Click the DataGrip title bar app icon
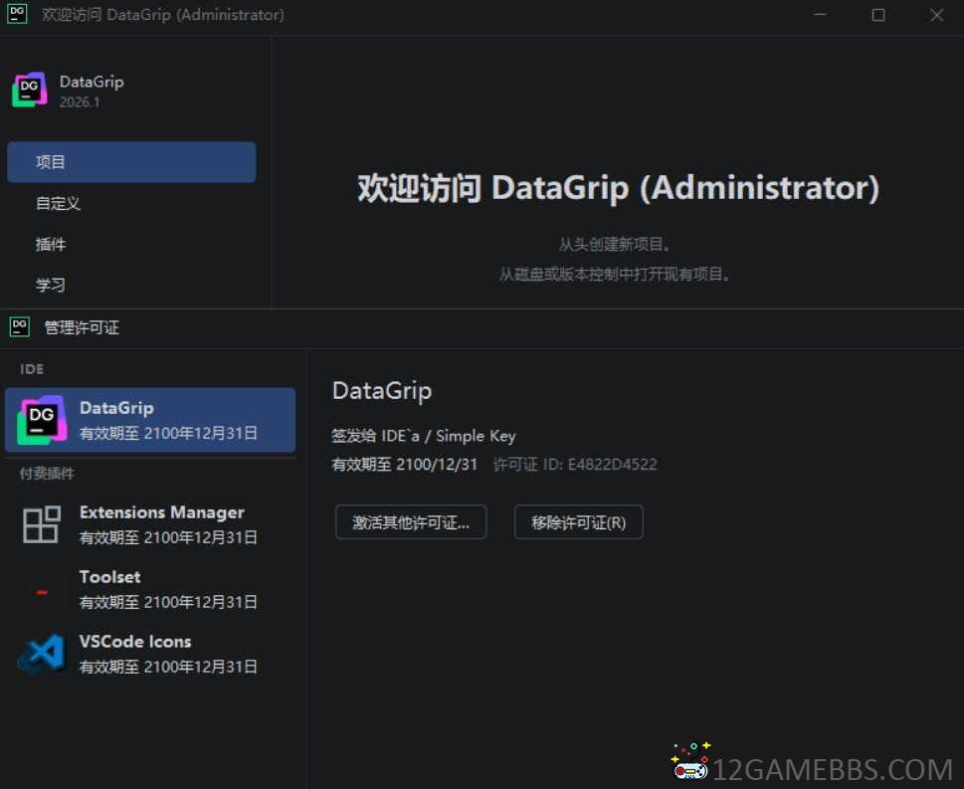Image resolution: width=964 pixels, height=789 pixels. tap(17, 14)
